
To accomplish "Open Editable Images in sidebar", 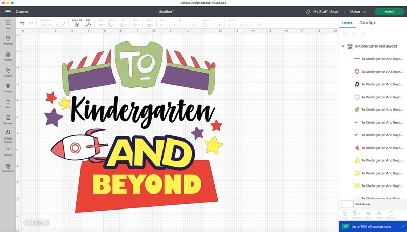I will click(x=8, y=136).
